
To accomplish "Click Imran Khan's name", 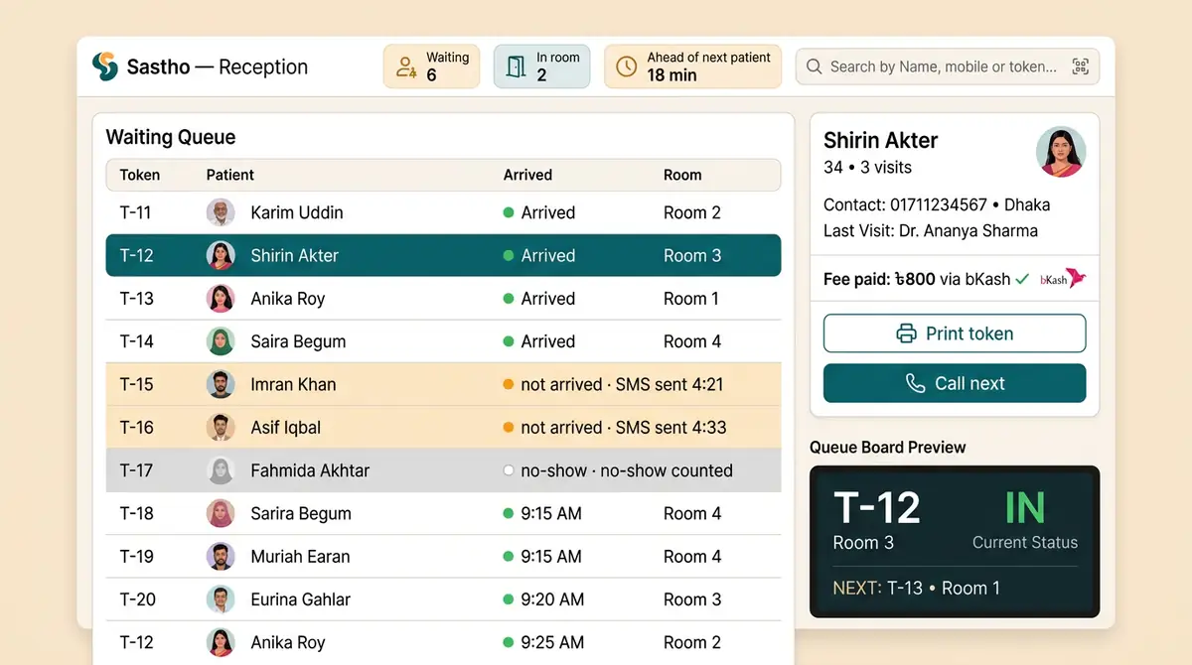I will click(293, 384).
